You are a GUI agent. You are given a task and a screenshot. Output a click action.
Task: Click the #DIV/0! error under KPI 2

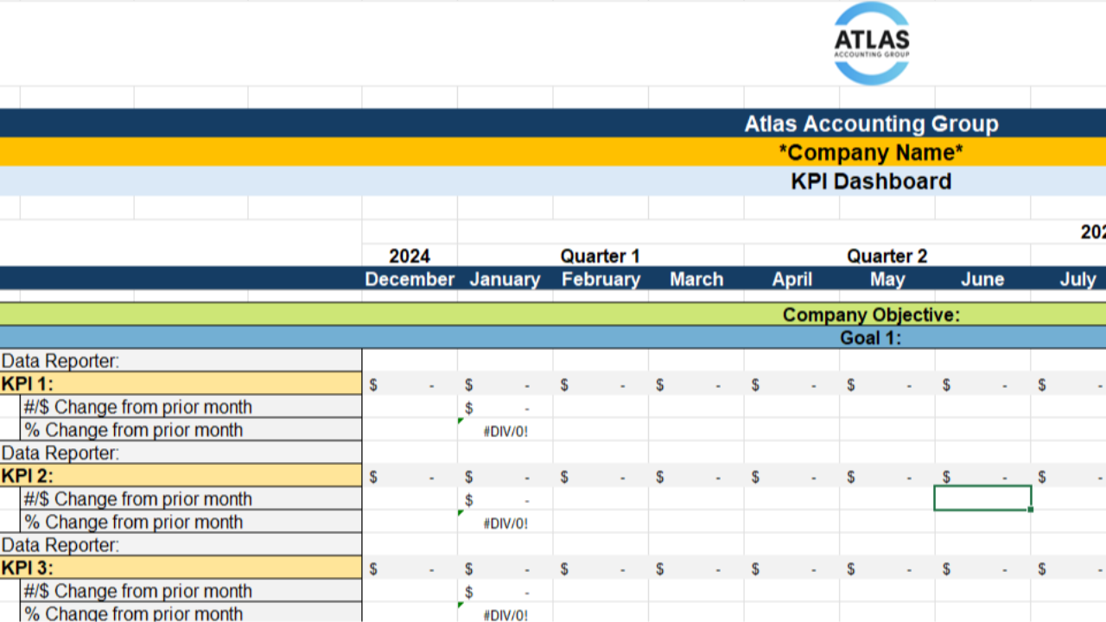click(x=505, y=522)
